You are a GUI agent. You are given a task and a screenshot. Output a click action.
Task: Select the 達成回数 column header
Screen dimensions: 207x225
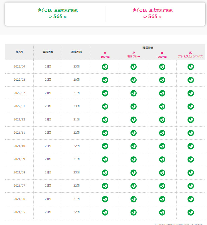77,52
